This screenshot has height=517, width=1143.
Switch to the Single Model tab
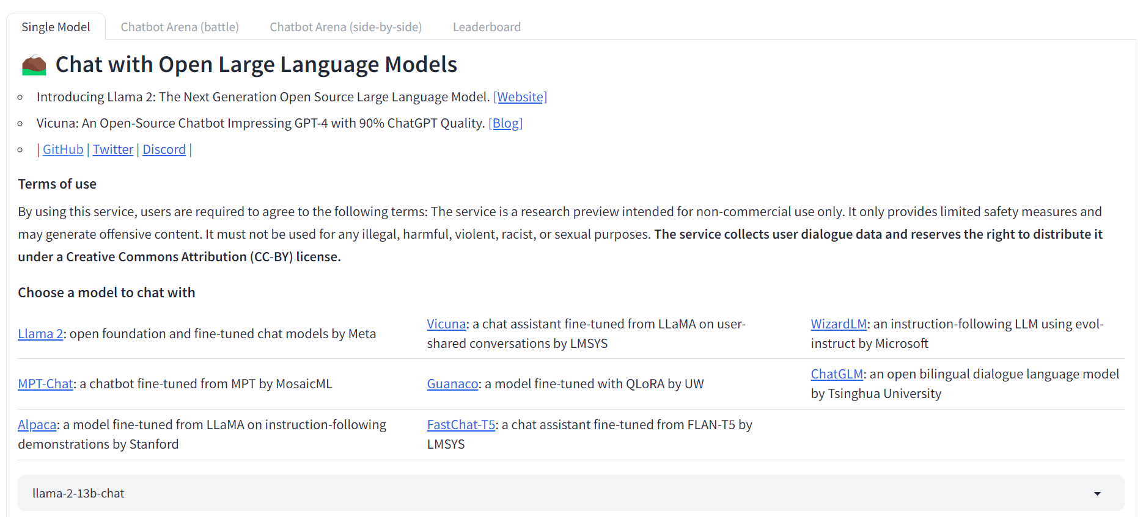point(56,27)
